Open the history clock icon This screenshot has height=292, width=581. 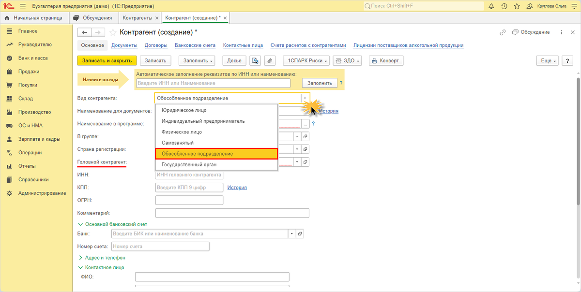504,6
